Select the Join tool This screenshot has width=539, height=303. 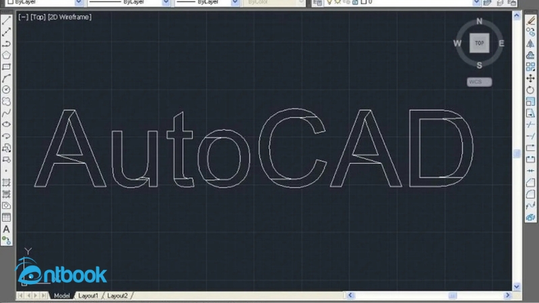(x=530, y=171)
